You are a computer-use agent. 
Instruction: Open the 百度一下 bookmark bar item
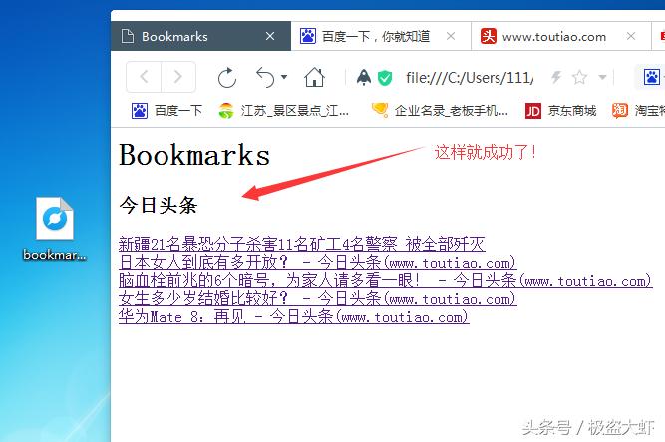166,111
